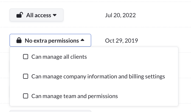Click the partially visible dropdown below the menu
The image size is (191, 112).
(50, 111)
